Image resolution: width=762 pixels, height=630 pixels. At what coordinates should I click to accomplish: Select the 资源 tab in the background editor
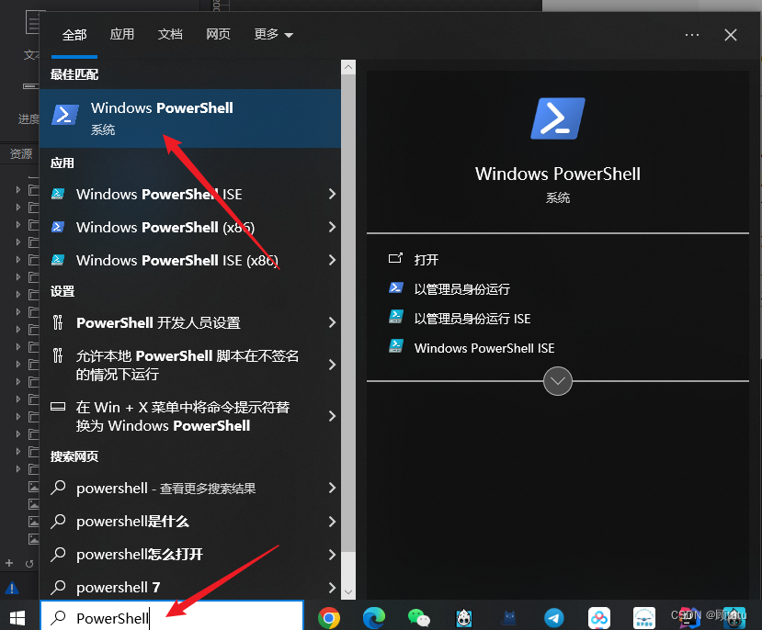(x=21, y=154)
